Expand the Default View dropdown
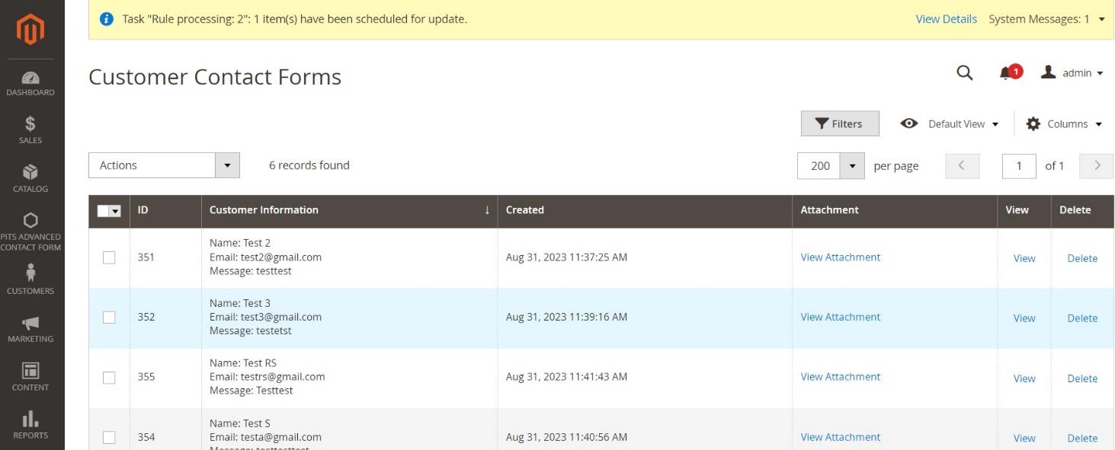This screenshot has width=1115, height=450. pos(950,124)
